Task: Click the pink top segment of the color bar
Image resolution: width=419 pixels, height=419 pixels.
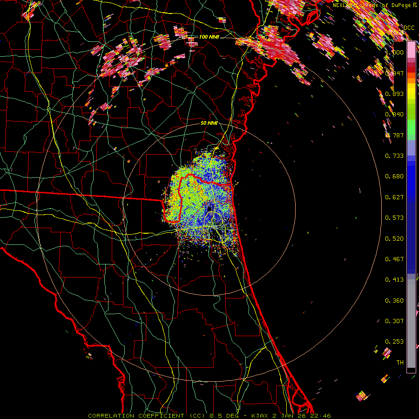Action: click(411, 50)
